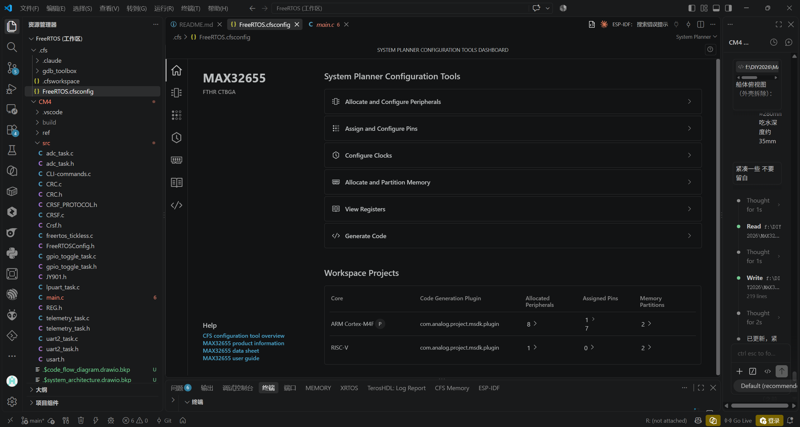The image size is (800, 427).
Task: Open Source Control view with 5 changes
Action: (x=12, y=67)
